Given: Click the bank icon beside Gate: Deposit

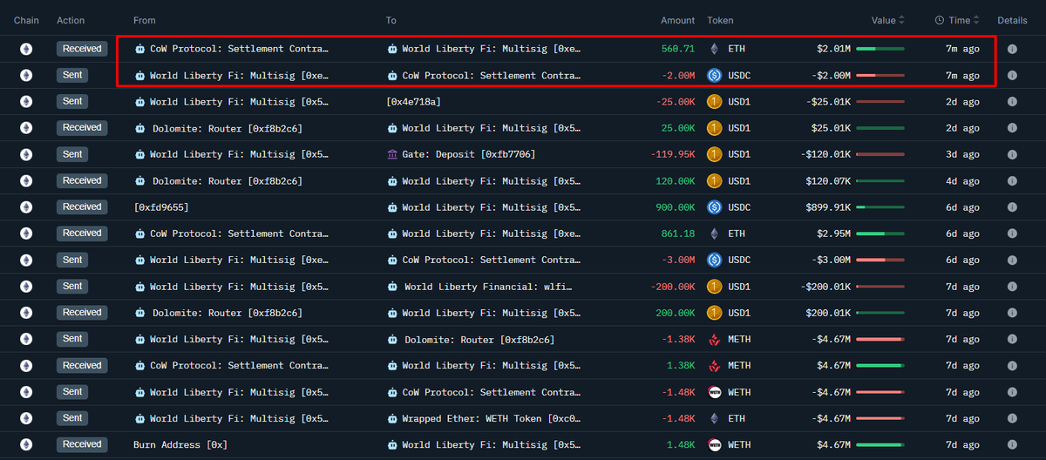Looking at the screenshot, I should point(392,154).
